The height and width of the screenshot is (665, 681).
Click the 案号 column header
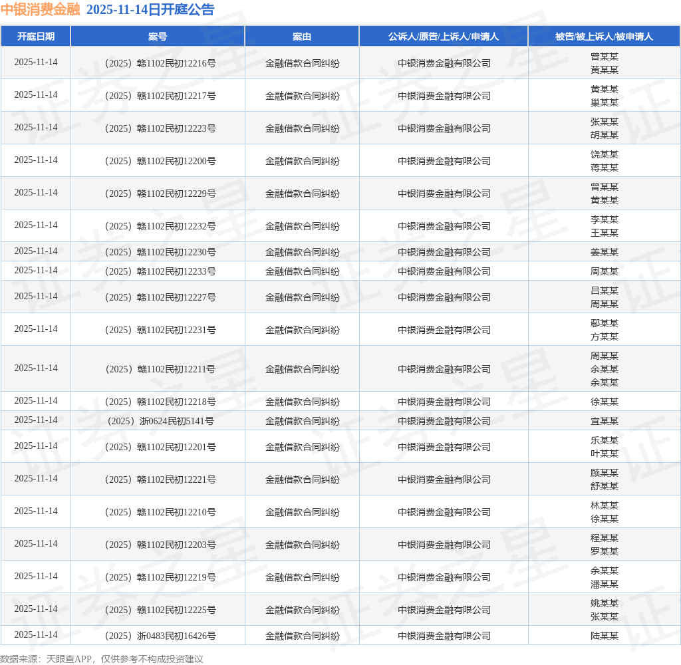pos(157,37)
